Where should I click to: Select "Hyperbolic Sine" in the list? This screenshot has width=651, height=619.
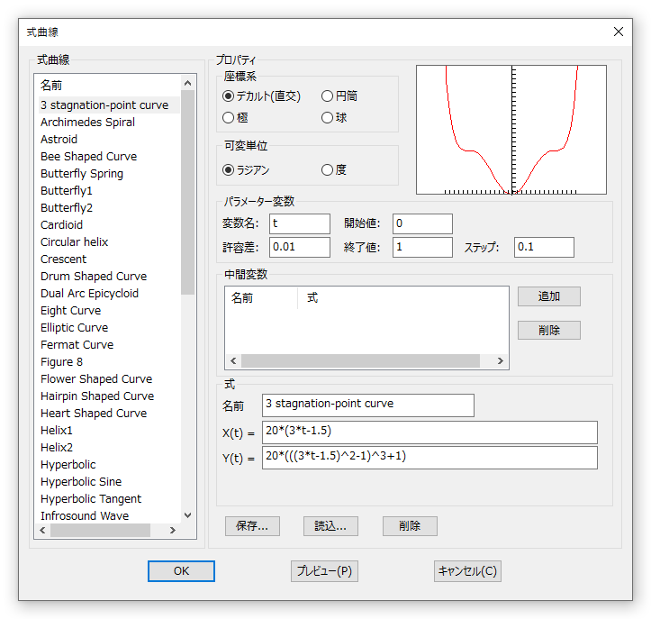pos(81,481)
